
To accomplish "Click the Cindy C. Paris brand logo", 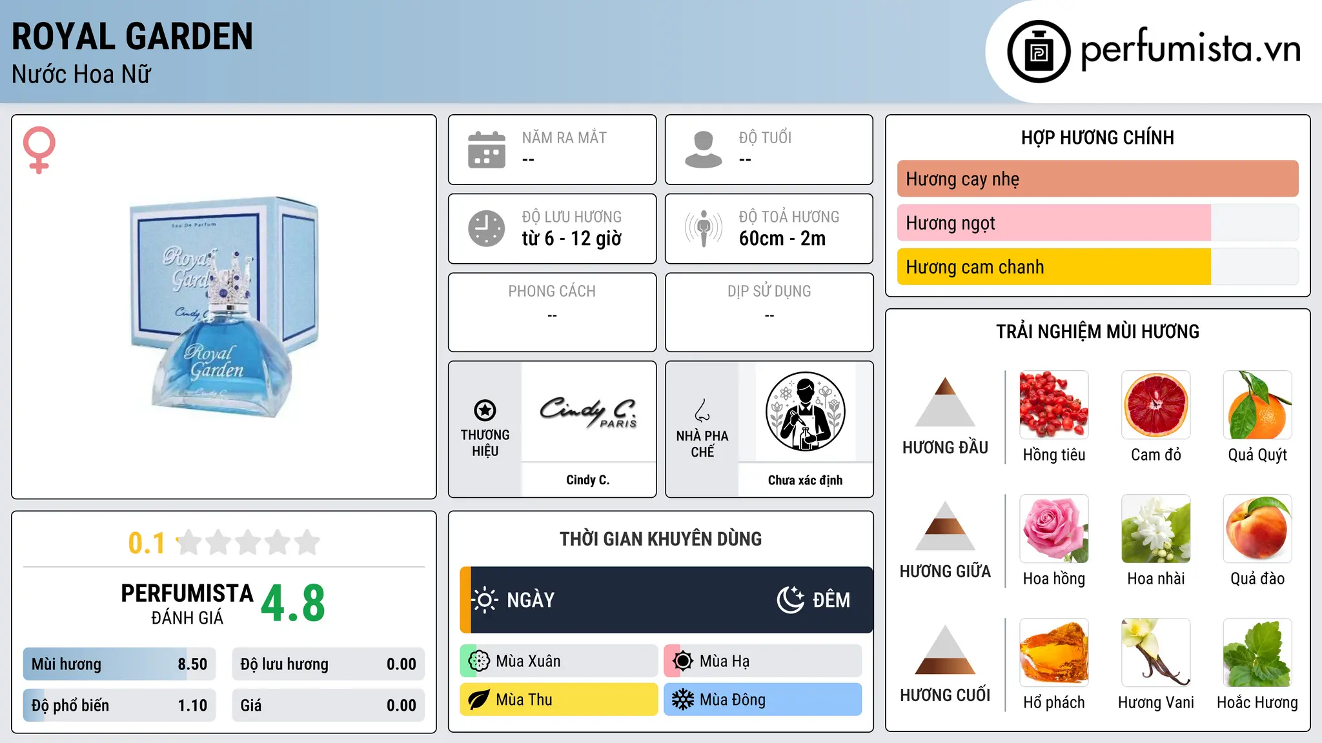I will (588, 412).
